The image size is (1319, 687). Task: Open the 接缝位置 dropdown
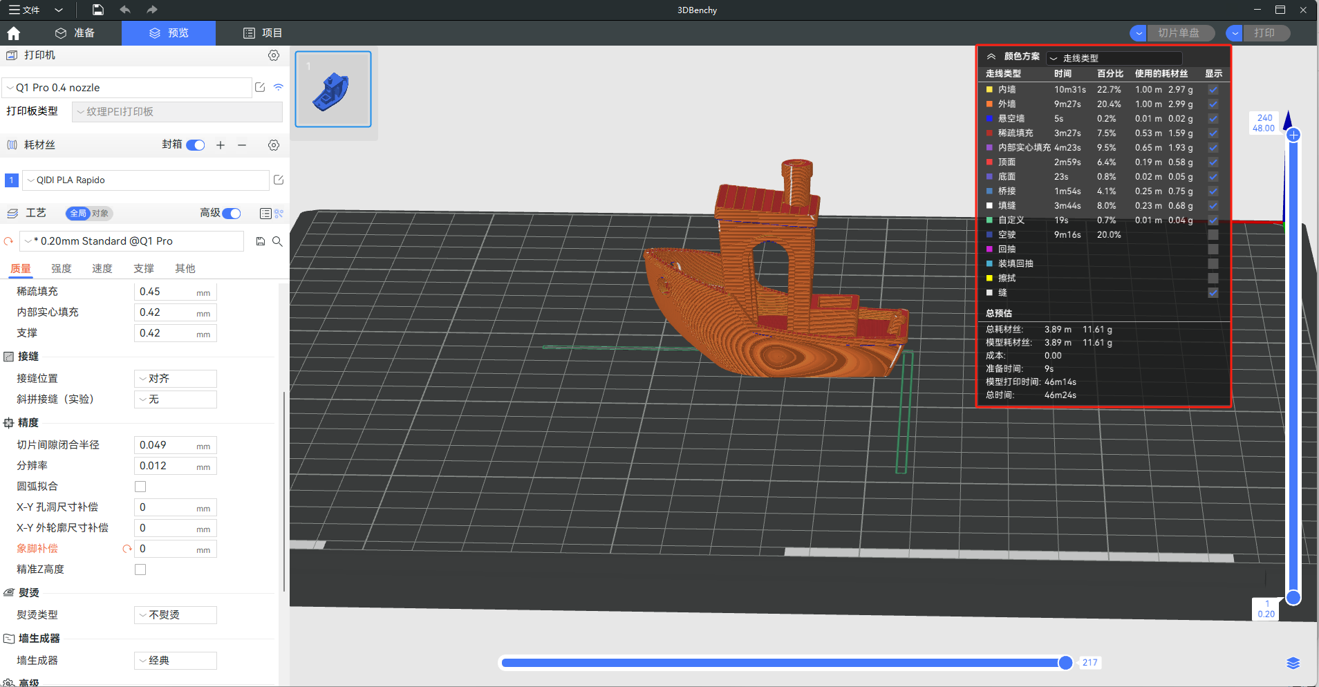[176, 379]
